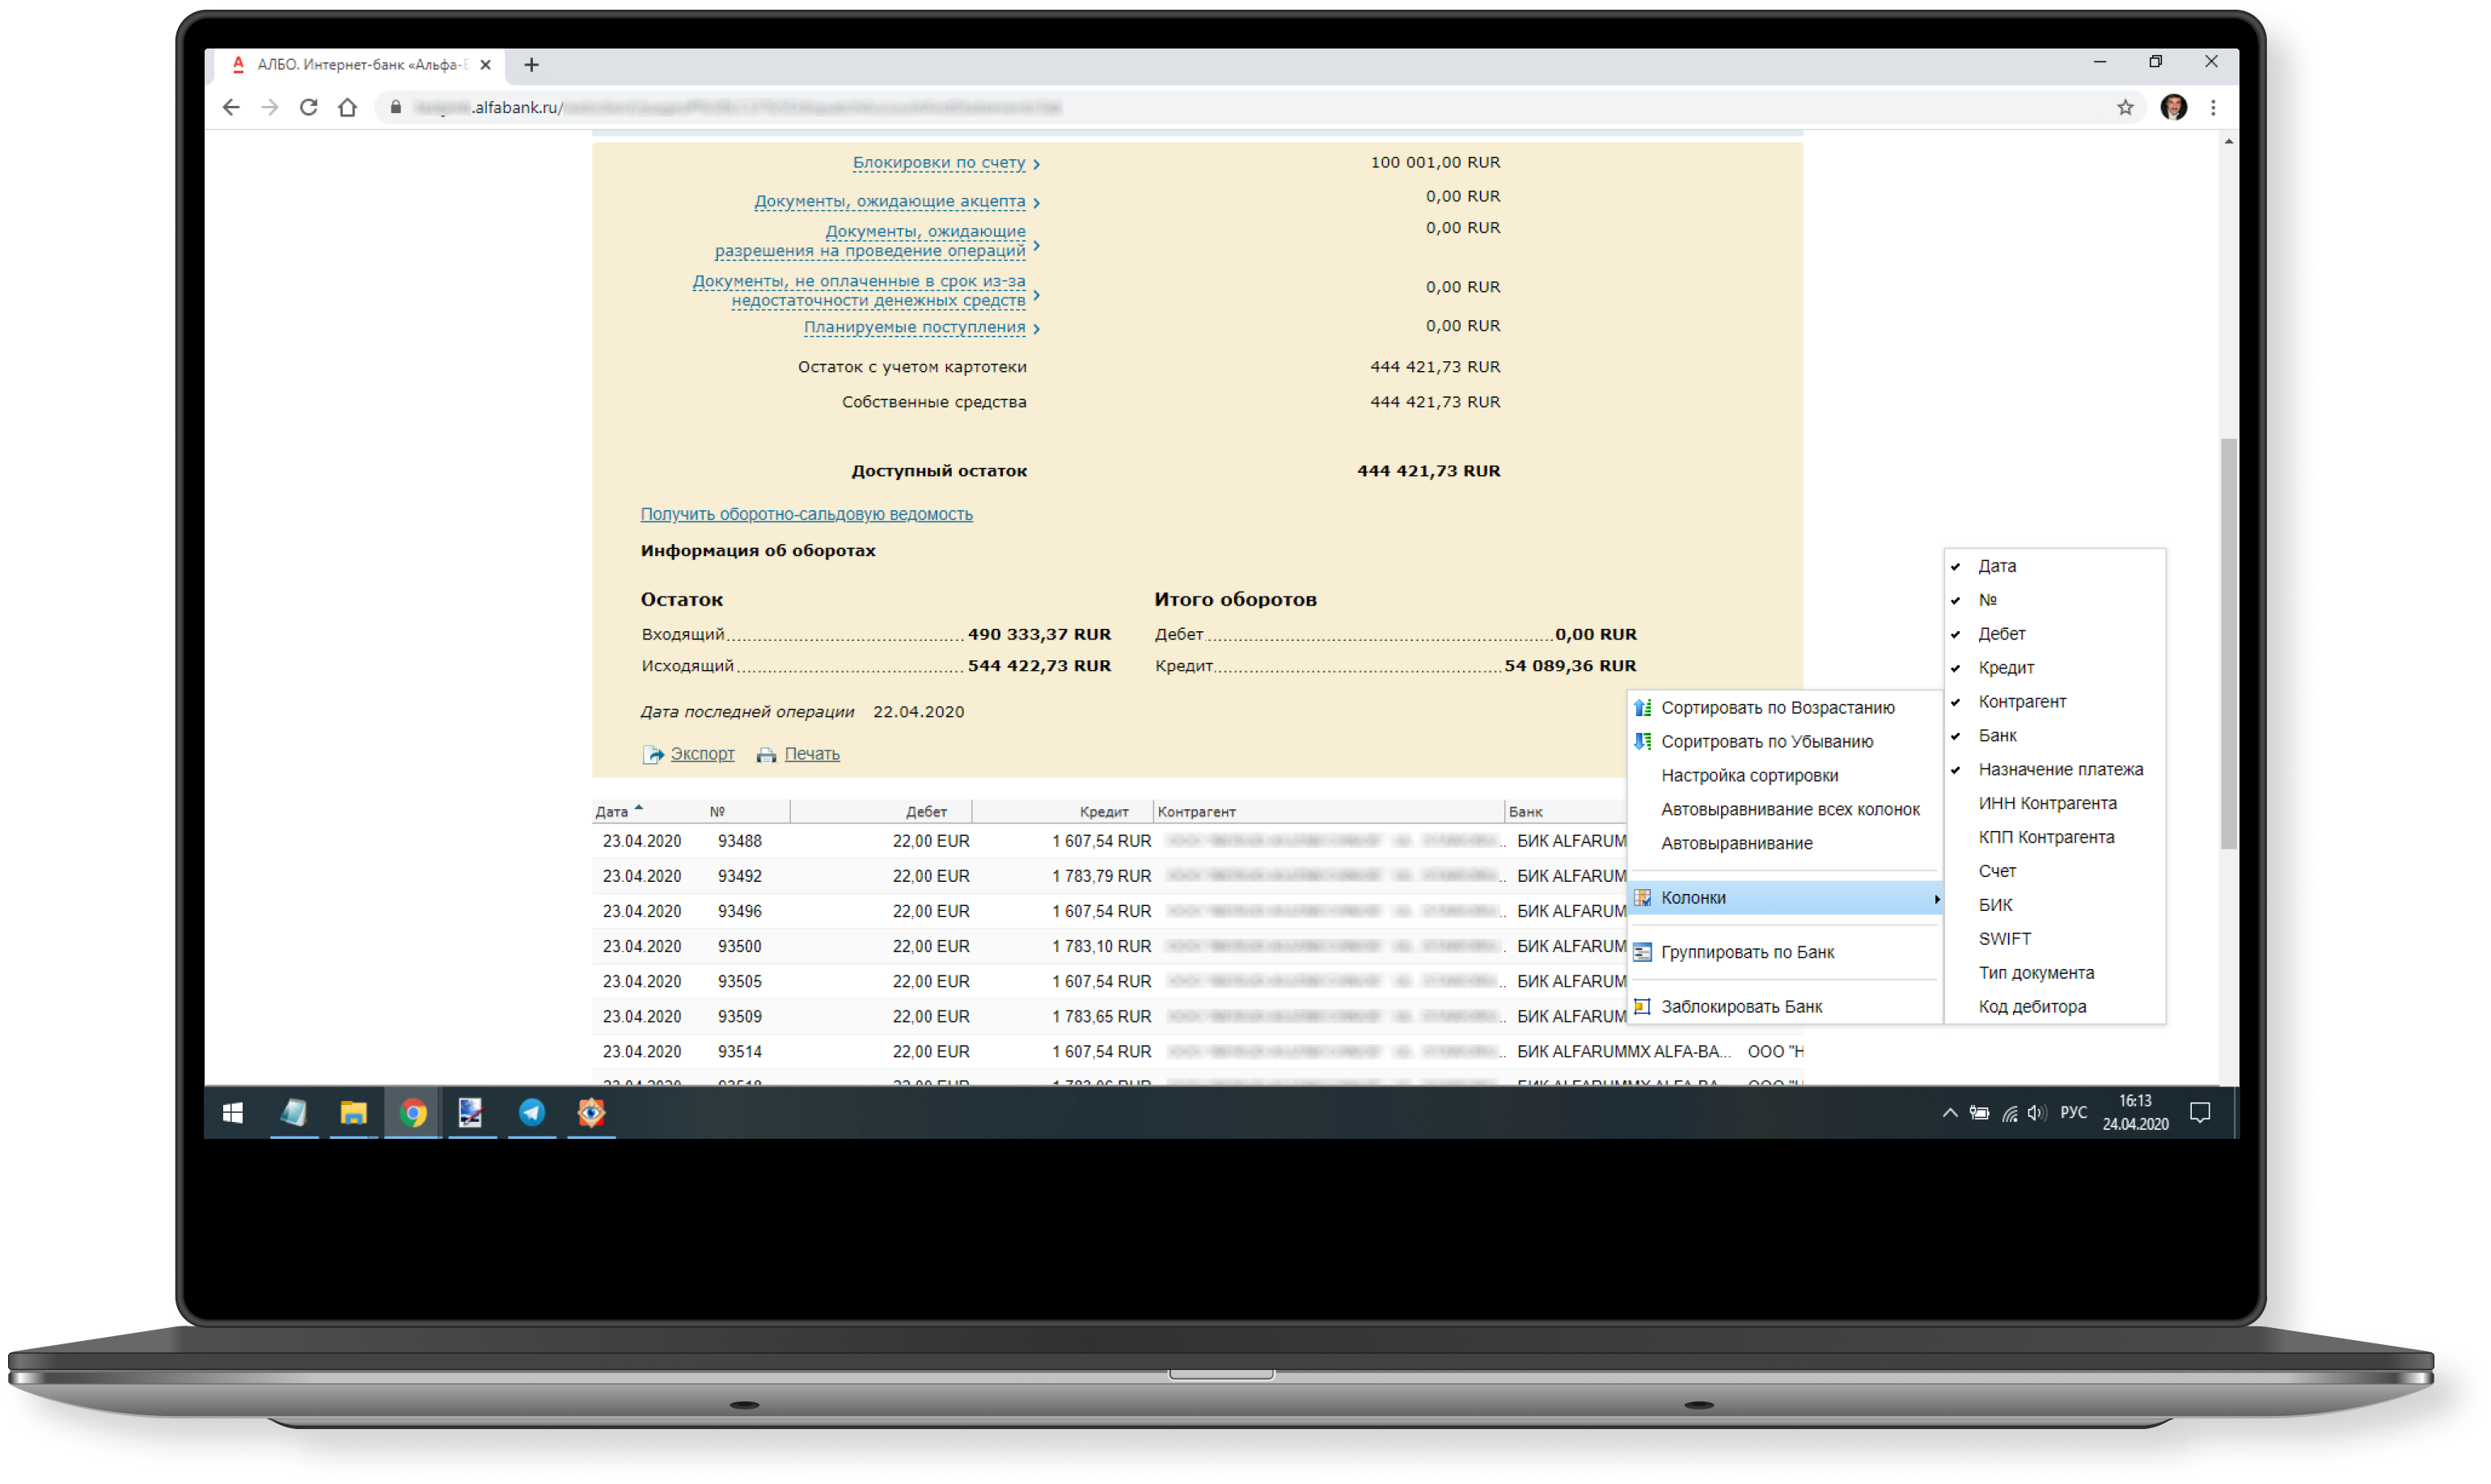The width and height of the screenshot is (2491, 1484).
Task: Open the notification center icon
Action: pos(2200,1113)
